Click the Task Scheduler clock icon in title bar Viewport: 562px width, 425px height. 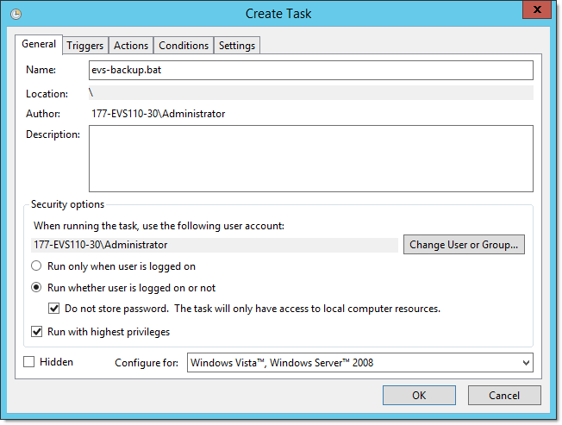(x=16, y=14)
